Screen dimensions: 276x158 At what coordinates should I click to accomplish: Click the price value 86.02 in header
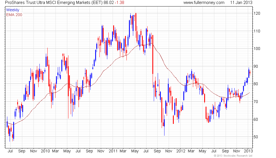point(109,3)
